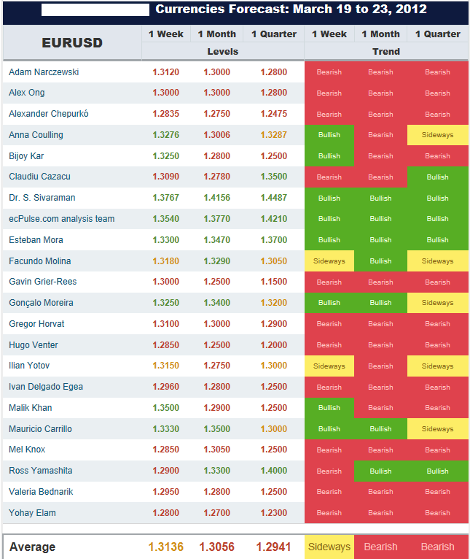The width and height of the screenshot is (470, 559).
Task: Select the Trend group header
Action: pyautogui.click(x=386, y=52)
